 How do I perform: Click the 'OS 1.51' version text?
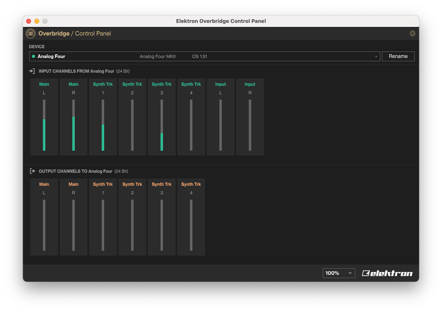pyautogui.click(x=200, y=56)
